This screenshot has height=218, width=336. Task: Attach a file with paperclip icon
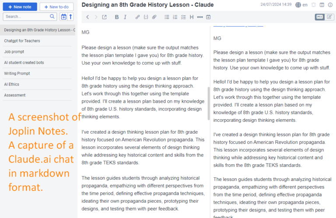pos(154,17)
